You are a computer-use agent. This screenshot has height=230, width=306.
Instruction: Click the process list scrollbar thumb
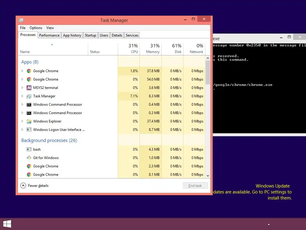click(208, 72)
